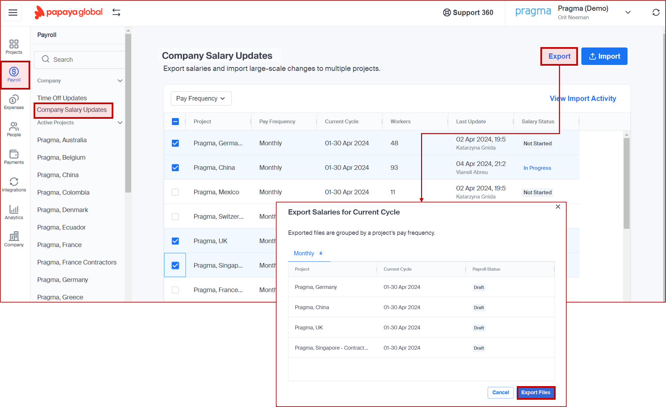Click the refresh icon at top right

point(656,12)
